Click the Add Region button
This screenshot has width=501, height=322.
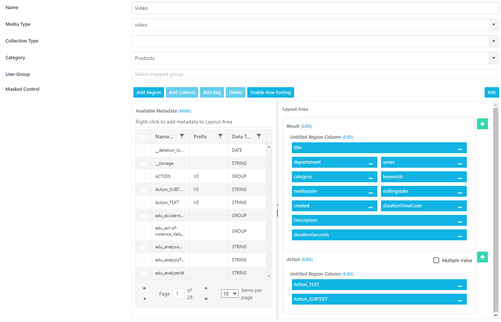[149, 93]
